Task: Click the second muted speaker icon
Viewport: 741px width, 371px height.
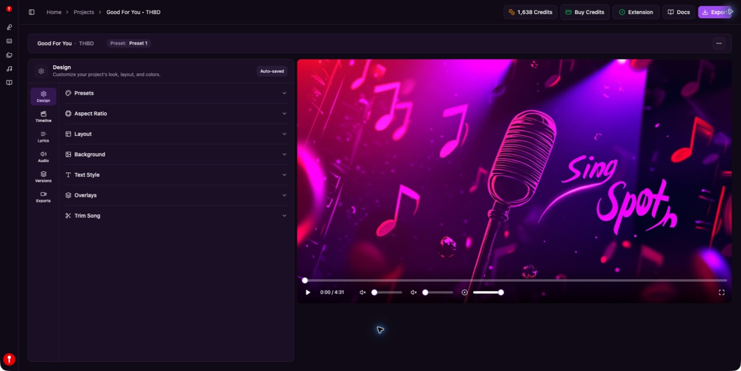Action: tap(413, 292)
